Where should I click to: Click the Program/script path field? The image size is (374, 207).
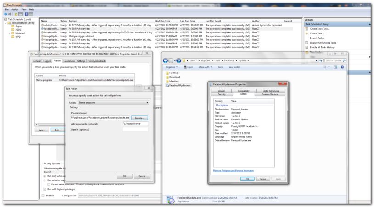pyautogui.click(x=100, y=118)
